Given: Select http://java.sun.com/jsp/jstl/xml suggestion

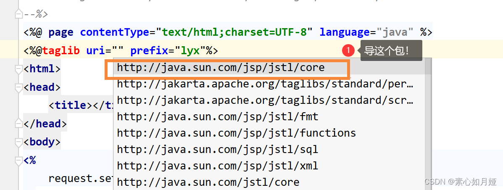Looking at the screenshot, I should coord(269,166).
